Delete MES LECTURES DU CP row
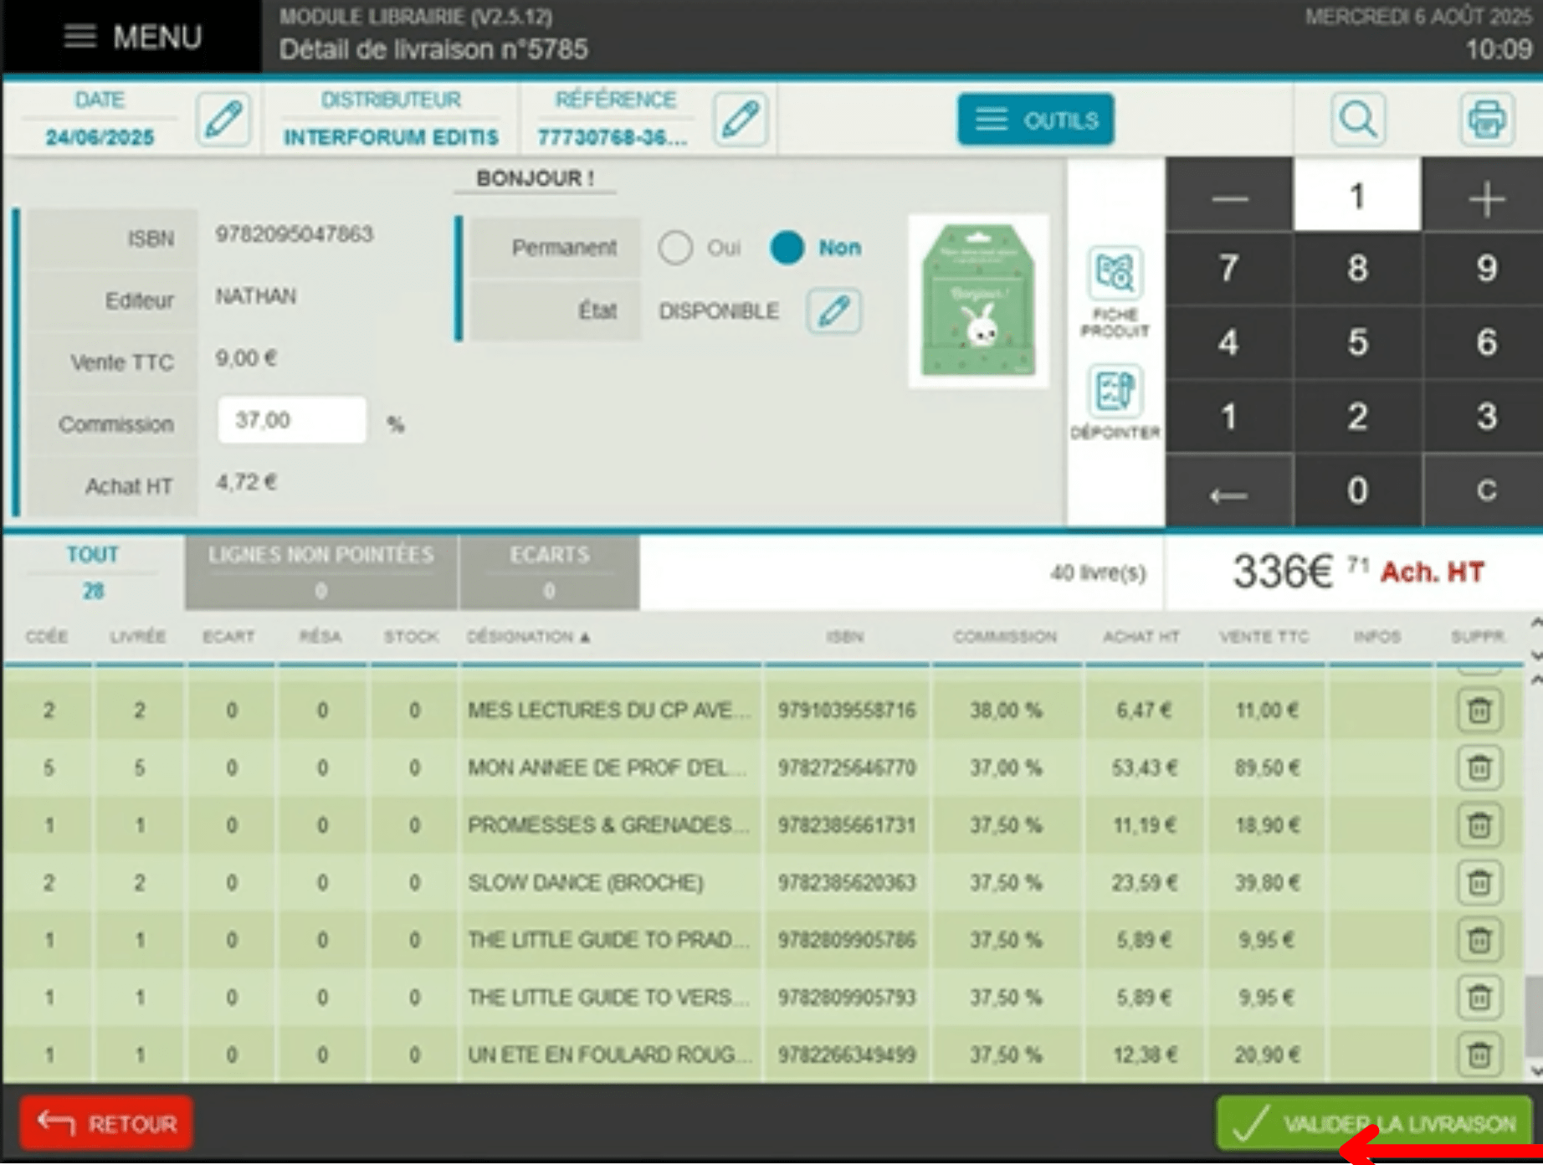 click(1479, 711)
